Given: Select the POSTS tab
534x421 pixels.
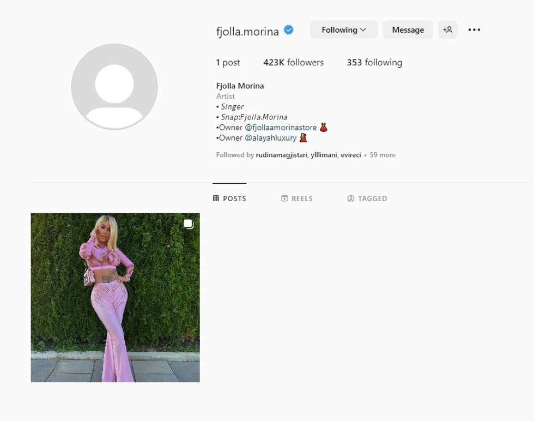Looking at the screenshot, I should 229,199.
